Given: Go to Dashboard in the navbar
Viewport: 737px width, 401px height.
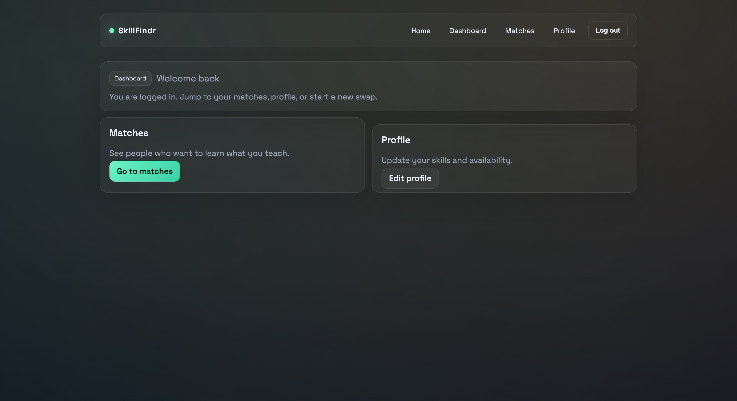Looking at the screenshot, I should coord(468,31).
